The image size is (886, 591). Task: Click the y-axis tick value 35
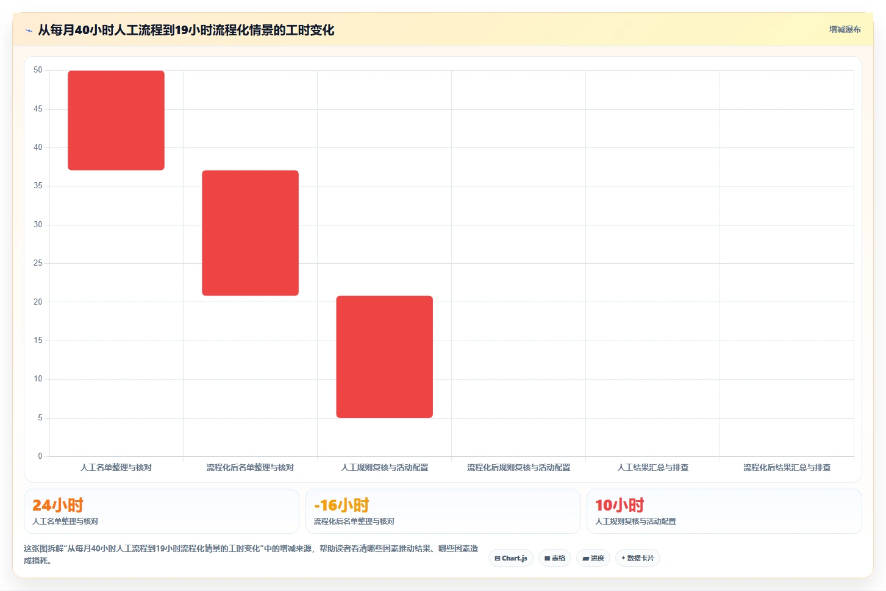[38, 186]
